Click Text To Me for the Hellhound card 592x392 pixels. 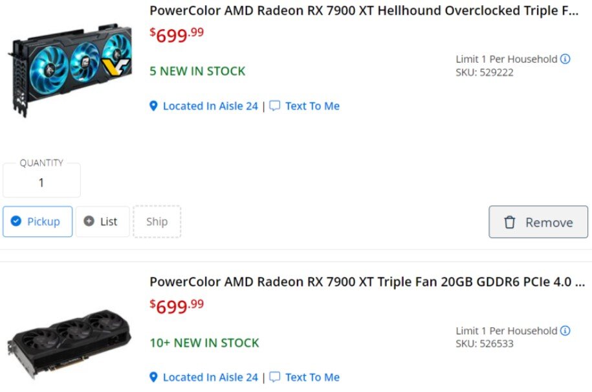pos(312,106)
